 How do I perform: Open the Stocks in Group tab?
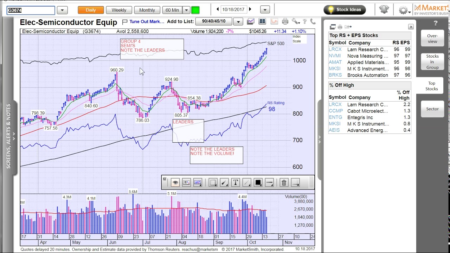point(432,62)
